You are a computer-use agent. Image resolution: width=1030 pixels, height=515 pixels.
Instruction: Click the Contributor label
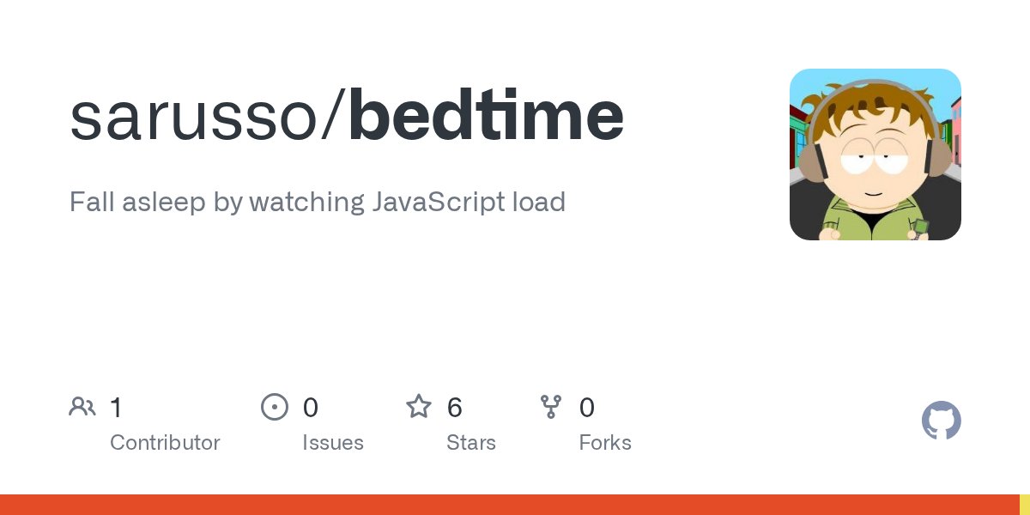[165, 443]
